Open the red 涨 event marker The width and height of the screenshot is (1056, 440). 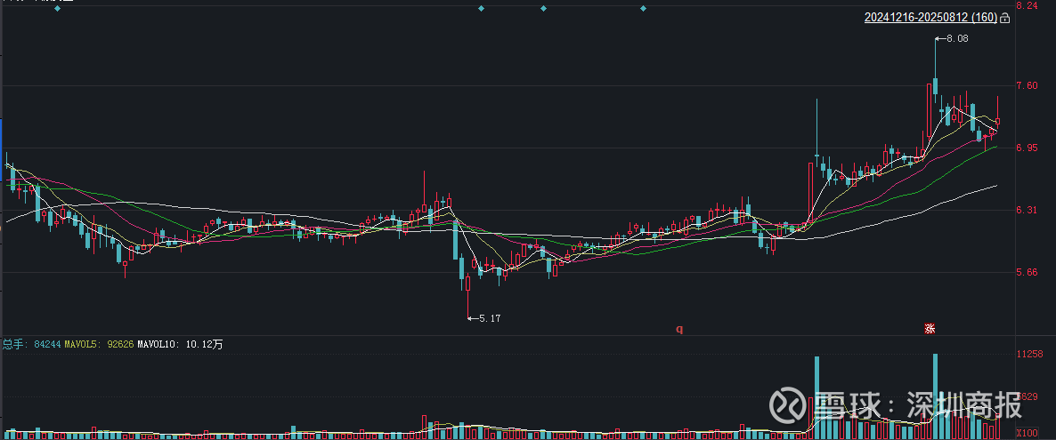click(930, 329)
